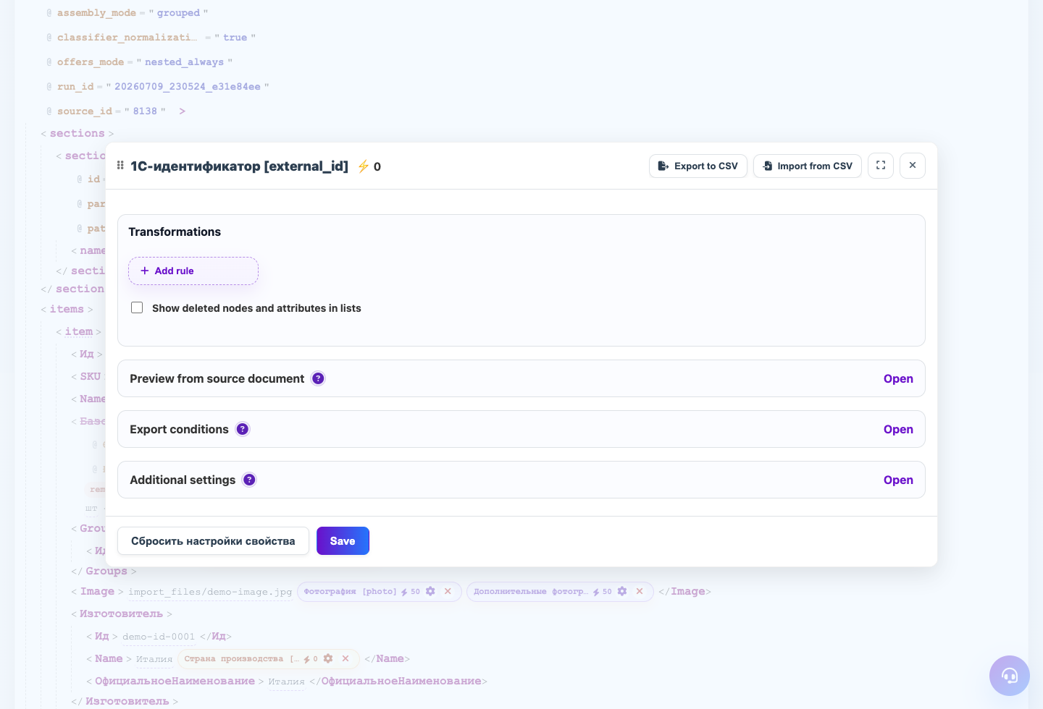Open help for Preview from source document
The width and height of the screenshot is (1043, 709).
pyautogui.click(x=318, y=378)
